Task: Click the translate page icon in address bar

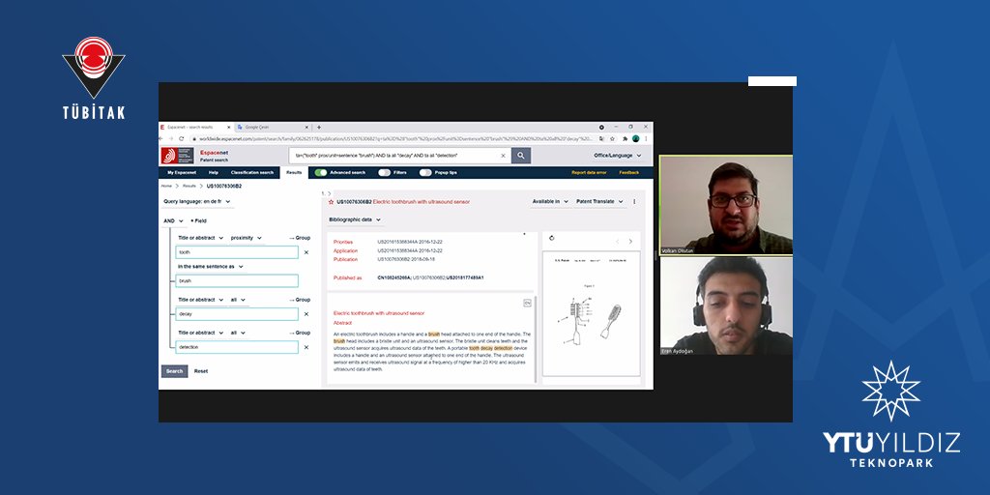Action: pyautogui.click(x=601, y=139)
